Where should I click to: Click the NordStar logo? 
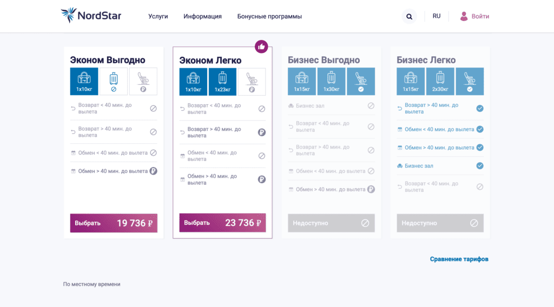[91, 16]
